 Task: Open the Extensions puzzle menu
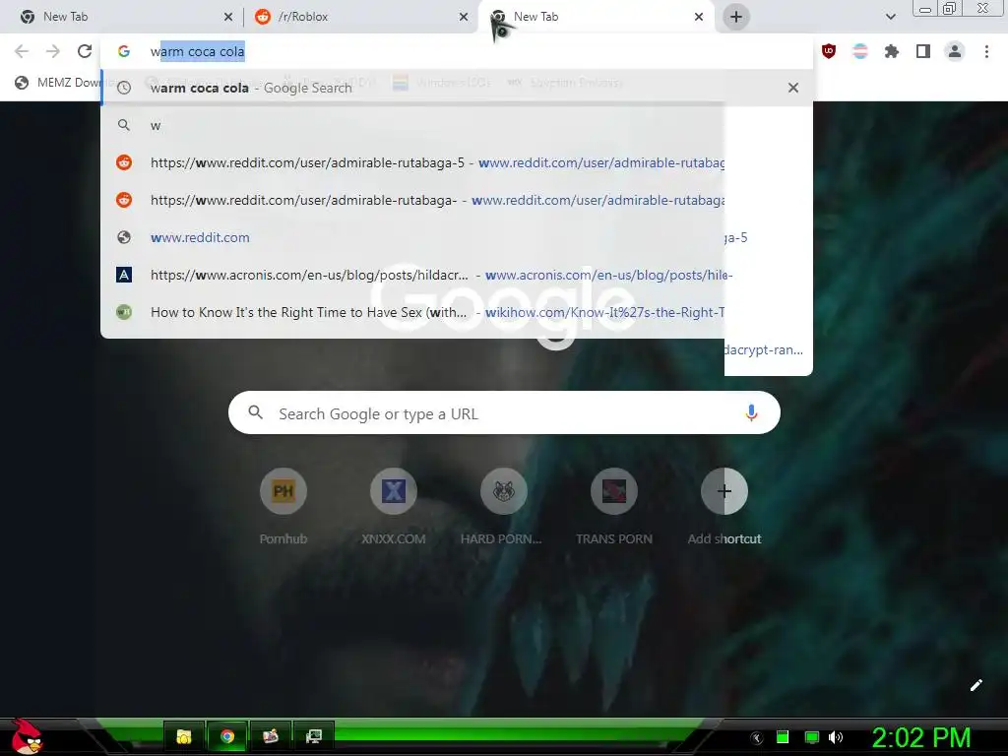(892, 51)
